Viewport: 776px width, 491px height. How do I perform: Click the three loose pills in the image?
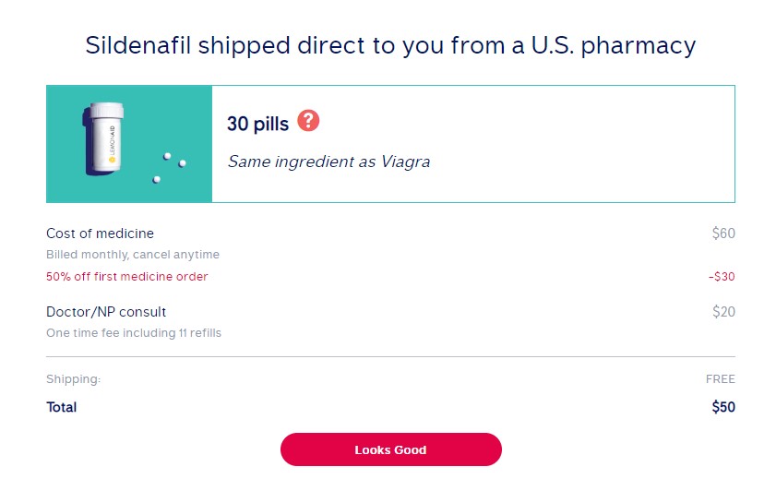pyautogui.click(x=169, y=166)
